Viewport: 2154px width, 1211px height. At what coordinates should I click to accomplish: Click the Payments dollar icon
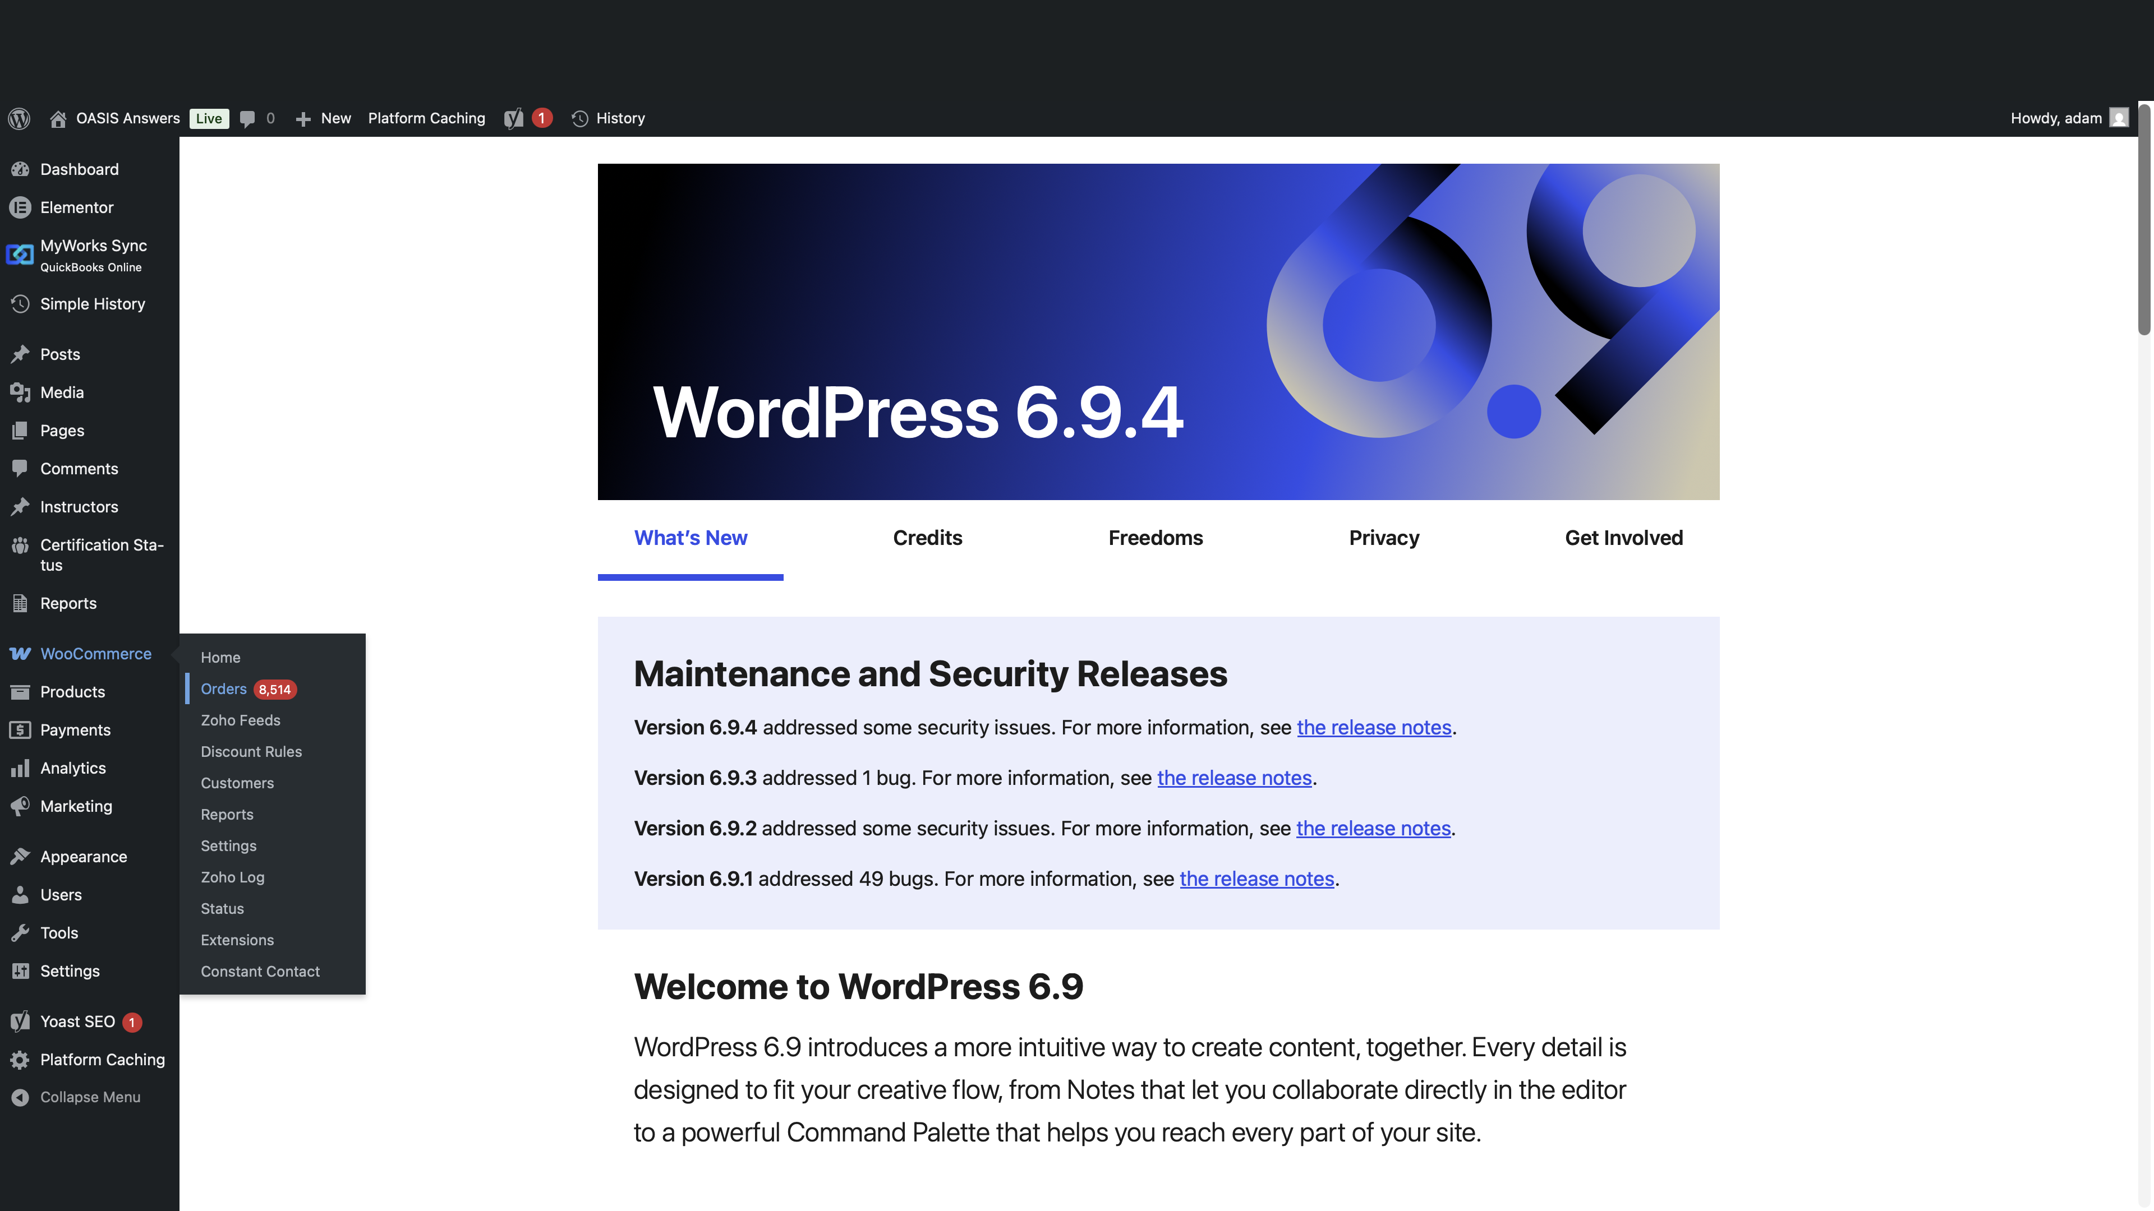(20, 731)
